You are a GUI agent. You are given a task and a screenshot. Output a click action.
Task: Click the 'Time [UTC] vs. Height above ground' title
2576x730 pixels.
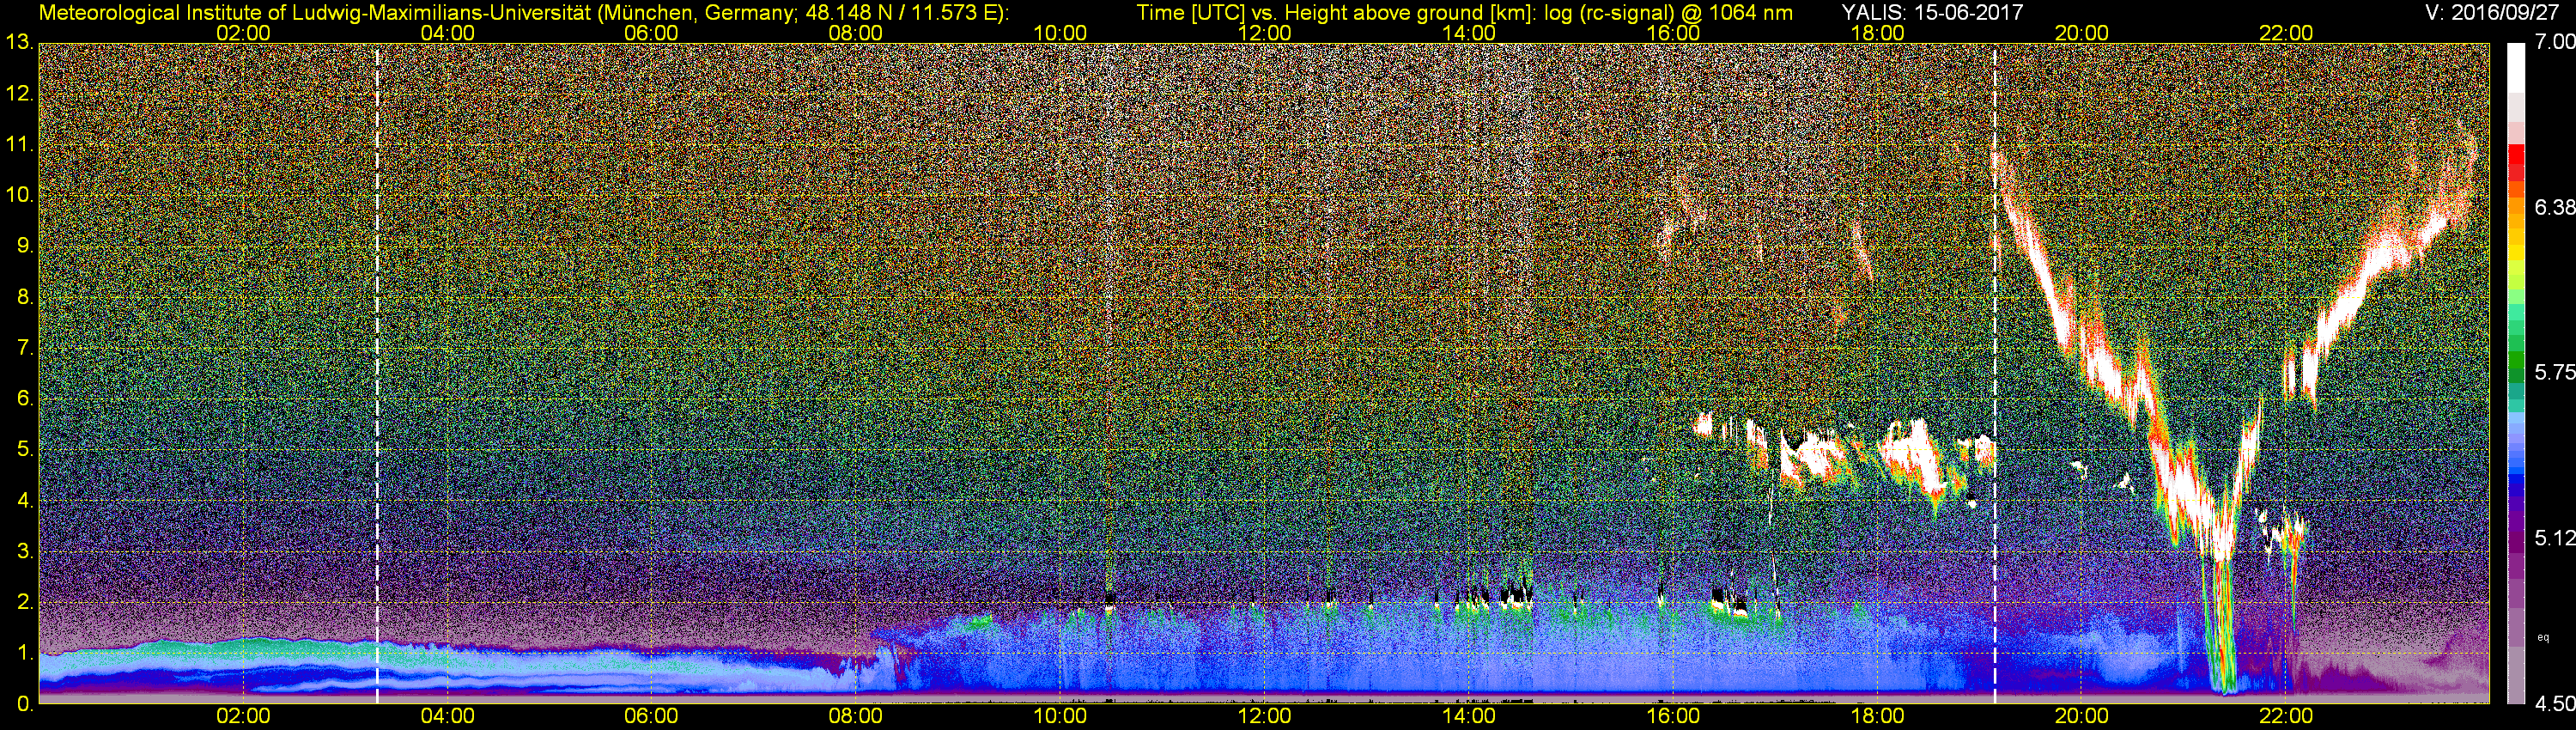coord(1465,13)
